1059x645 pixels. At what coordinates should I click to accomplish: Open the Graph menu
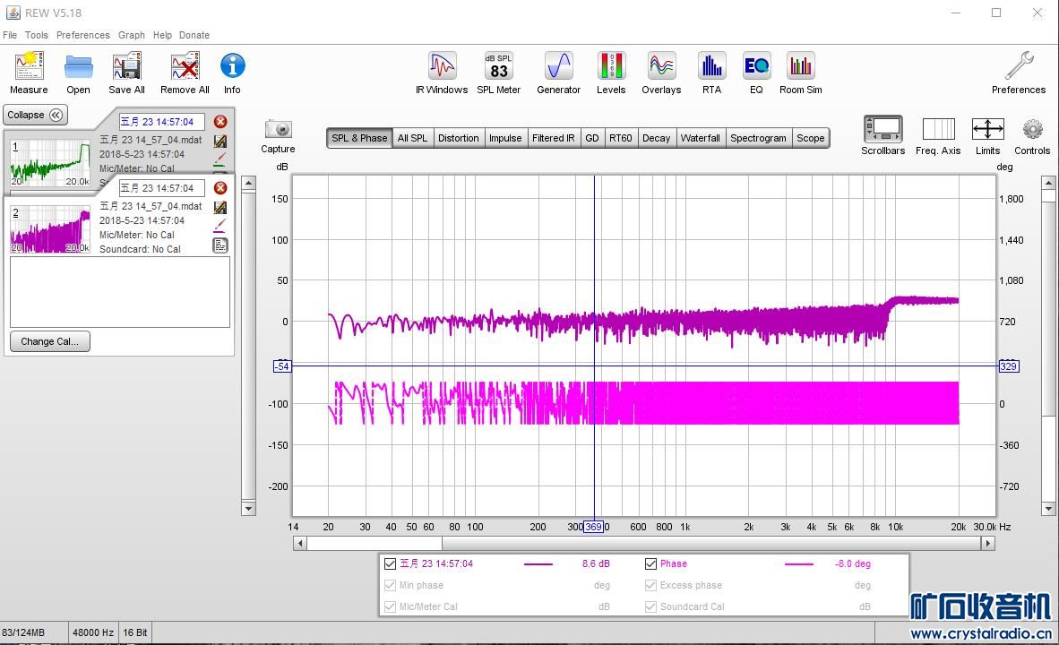coord(131,35)
